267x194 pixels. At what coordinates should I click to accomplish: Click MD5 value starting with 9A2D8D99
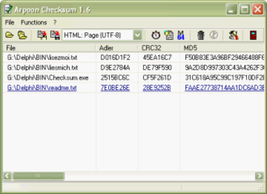(224, 68)
